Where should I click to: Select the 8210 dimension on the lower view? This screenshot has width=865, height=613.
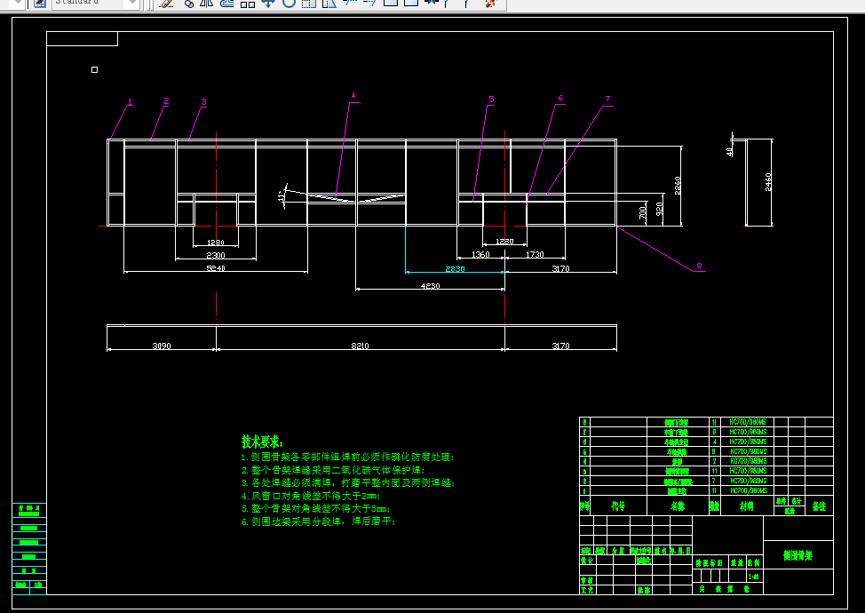tap(361, 346)
